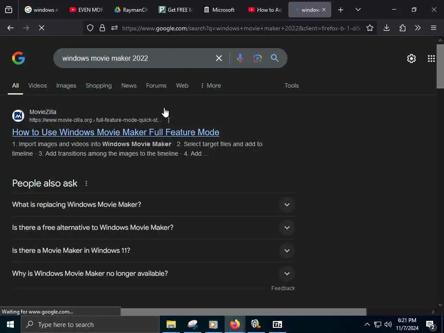
Task: Start a Google voice search via microphone
Action: (x=240, y=58)
